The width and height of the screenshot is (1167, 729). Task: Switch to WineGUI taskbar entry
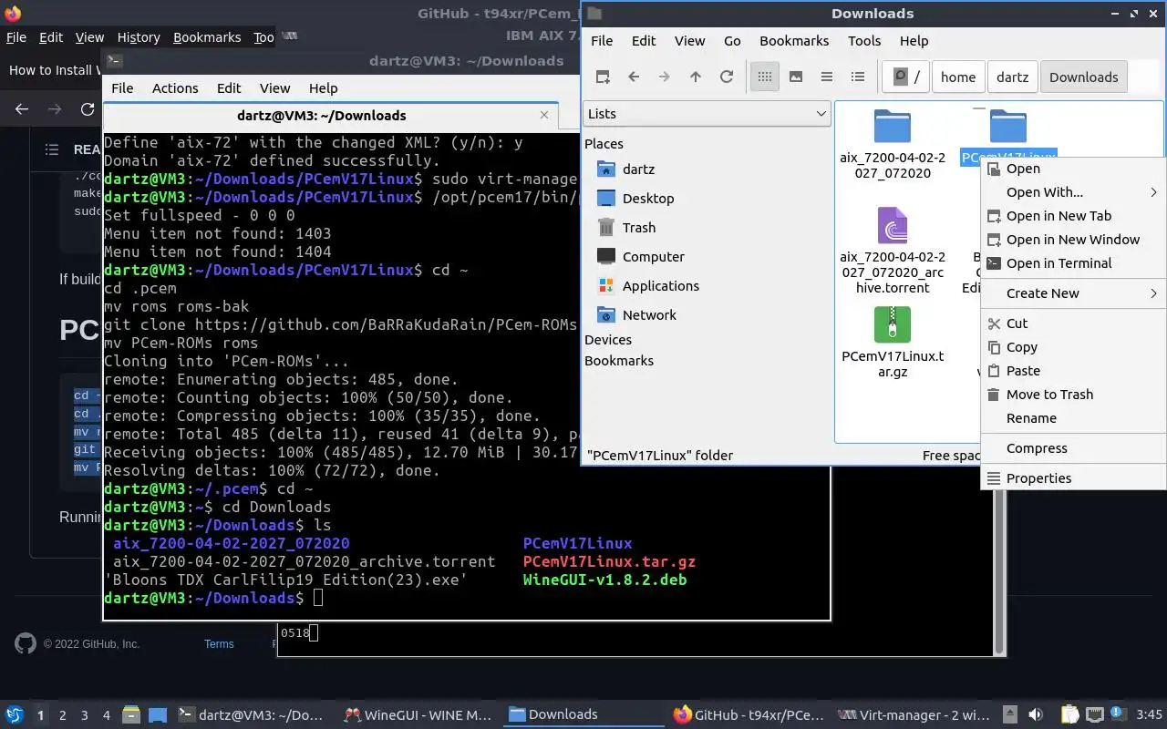coord(417,715)
